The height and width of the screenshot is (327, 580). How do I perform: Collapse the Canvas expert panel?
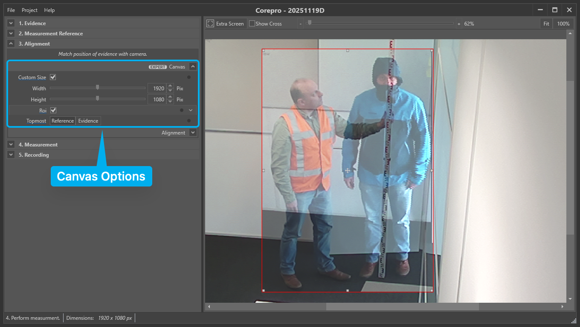pyautogui.click(x=193, y=66)
